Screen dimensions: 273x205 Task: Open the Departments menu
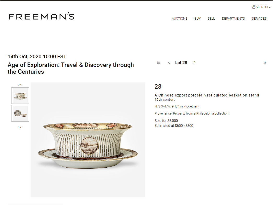[x=233, y=19]
